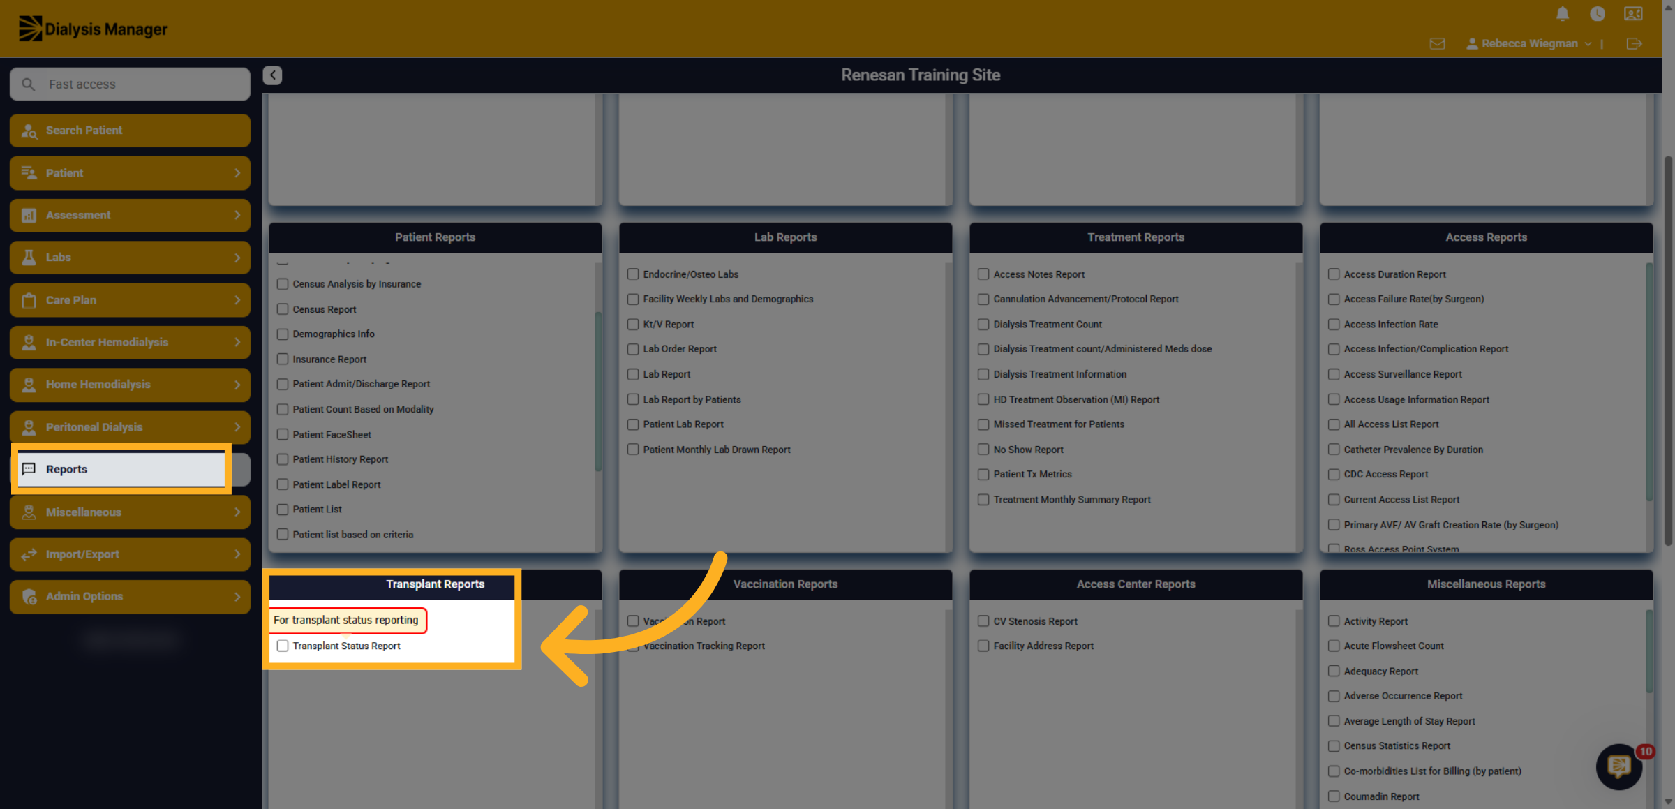Image resolution: width=1675 pixels, height=809 pixels.
Task: Click the Patient Reports panel header
Action: [x=435, y=237]
